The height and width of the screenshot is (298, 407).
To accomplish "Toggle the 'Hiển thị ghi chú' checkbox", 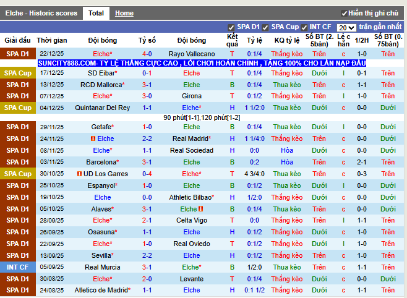I will pos(344,14).
